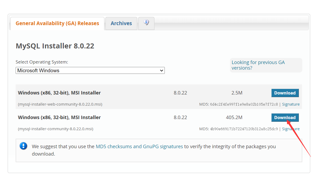Click the 405.2M file size value
Image resolution: width=324 pixels, height=181 pixels.
tap(234, 117)
